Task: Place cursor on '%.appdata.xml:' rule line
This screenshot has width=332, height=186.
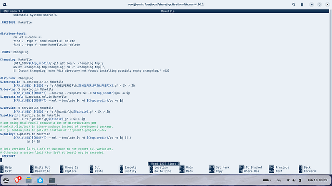Action: tap(33, 97)
